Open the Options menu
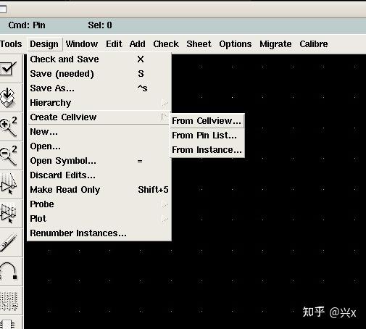The image size is (366, 329). pos(236,44)
